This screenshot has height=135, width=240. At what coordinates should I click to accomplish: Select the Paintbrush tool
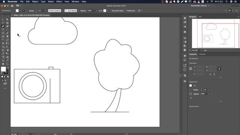pos(7,33)
